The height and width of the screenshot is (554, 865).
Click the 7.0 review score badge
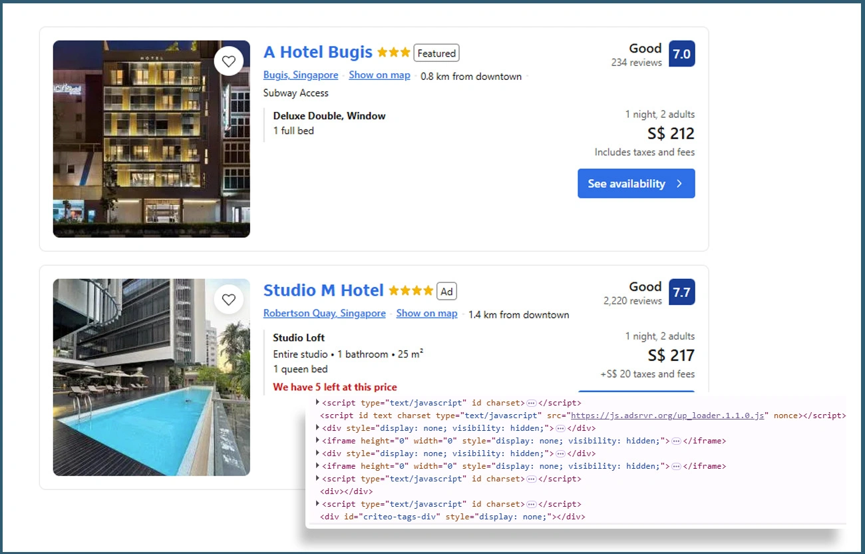tap(681, 54)
